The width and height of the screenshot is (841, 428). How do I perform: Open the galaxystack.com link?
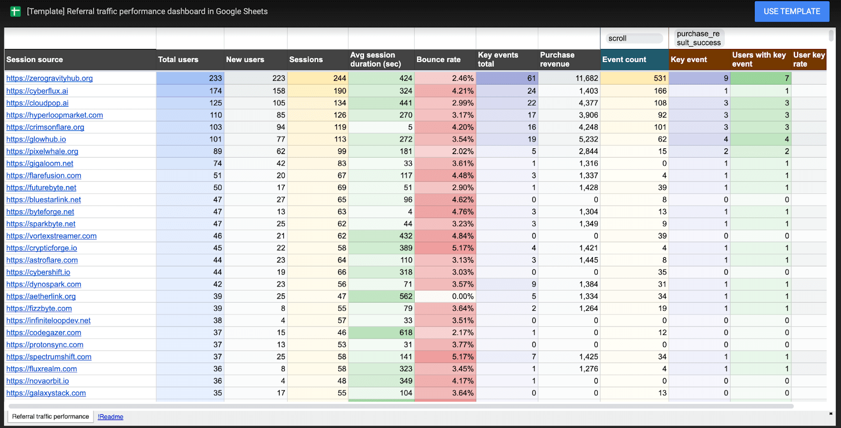[46, 393]
